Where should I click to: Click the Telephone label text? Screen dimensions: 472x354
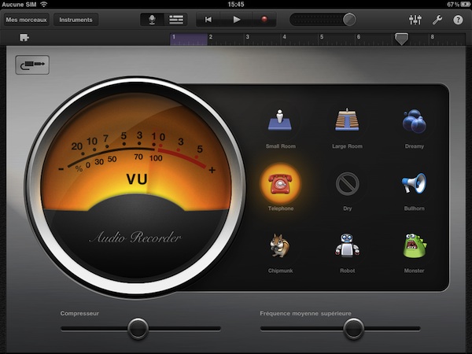click(281, 208)
